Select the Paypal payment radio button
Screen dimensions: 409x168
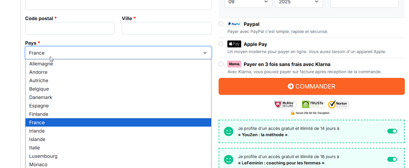221,24
